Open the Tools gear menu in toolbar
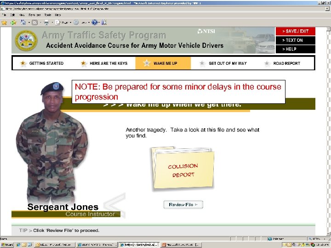331x248 pixels. point(81,23)
